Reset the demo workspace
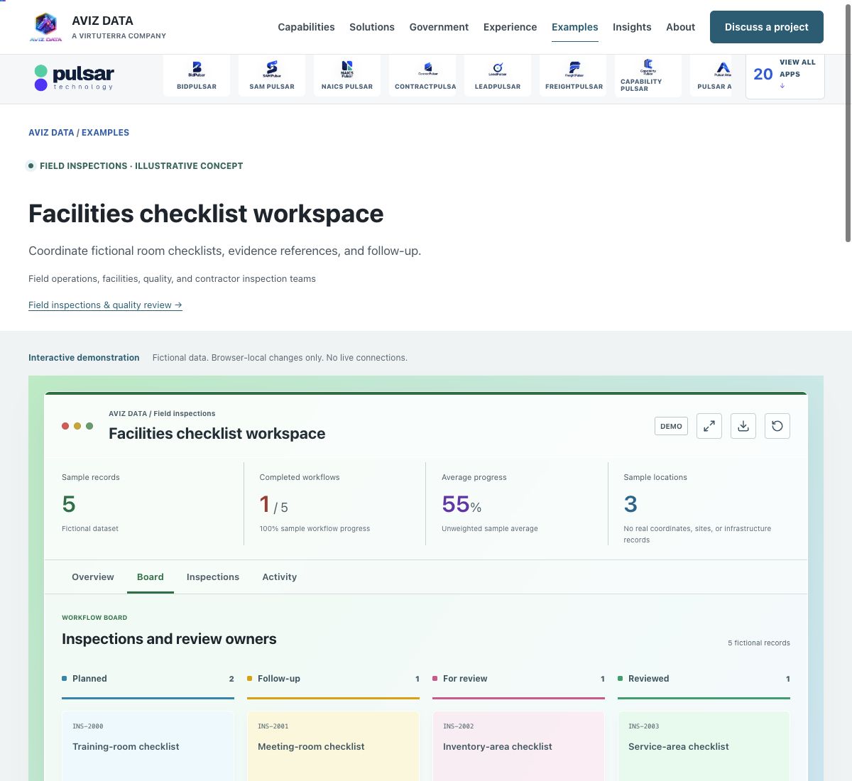 (777, 426)
